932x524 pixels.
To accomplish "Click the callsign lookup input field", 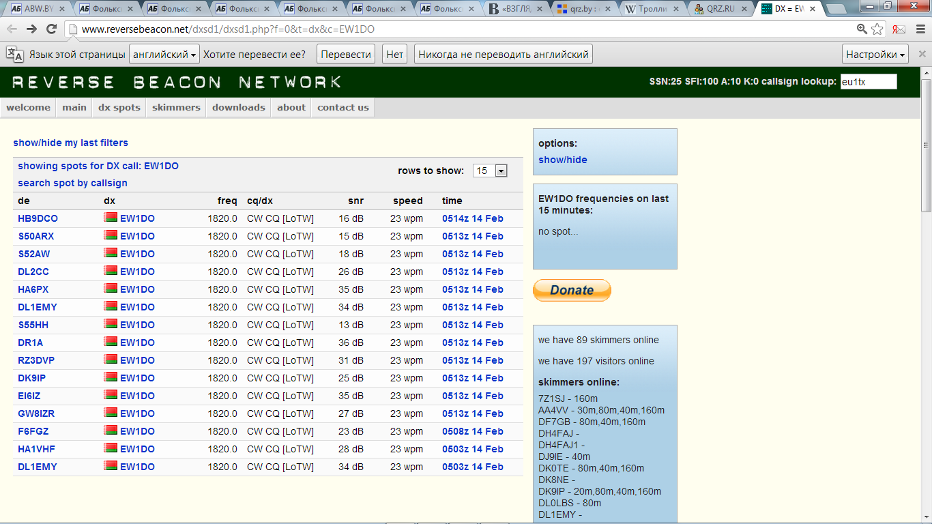I will pos(868,82).
